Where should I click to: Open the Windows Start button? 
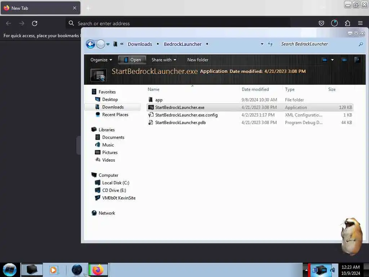(10, 270)
